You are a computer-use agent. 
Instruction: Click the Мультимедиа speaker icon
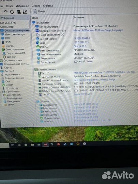tap(2, 75)
